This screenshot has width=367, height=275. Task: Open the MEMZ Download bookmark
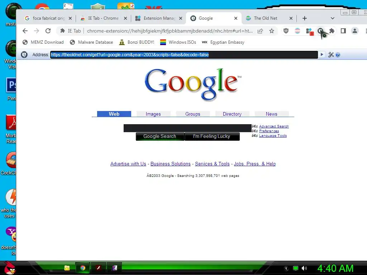tap(43, 42)
